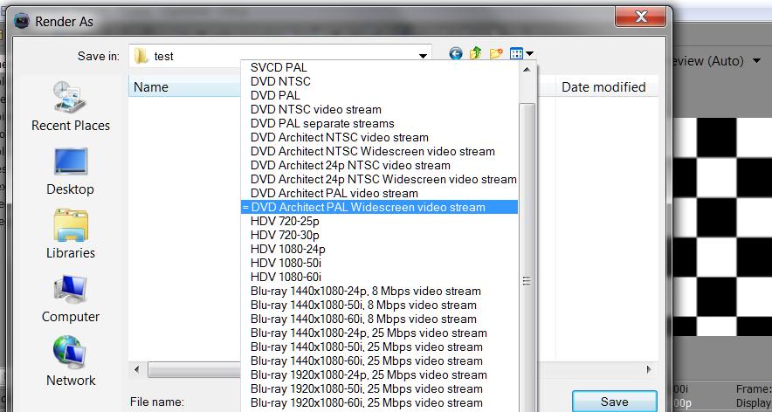
Task: Open Recent Places in the sidebar
Action: [x=71, y=106]
